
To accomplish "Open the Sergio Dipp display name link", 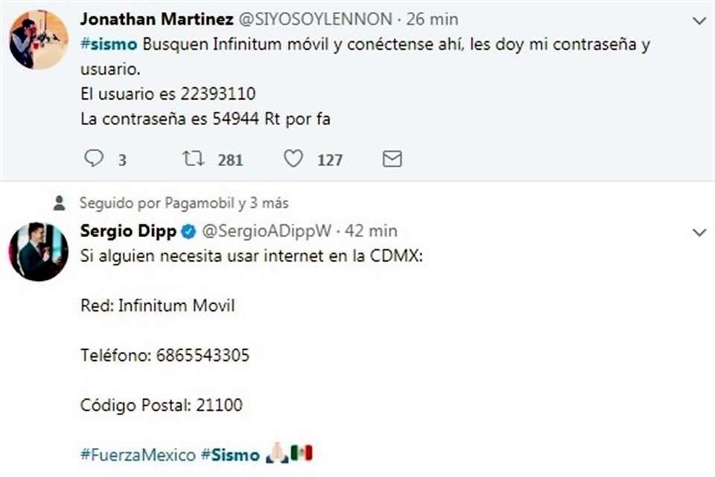I will [128, 231].
